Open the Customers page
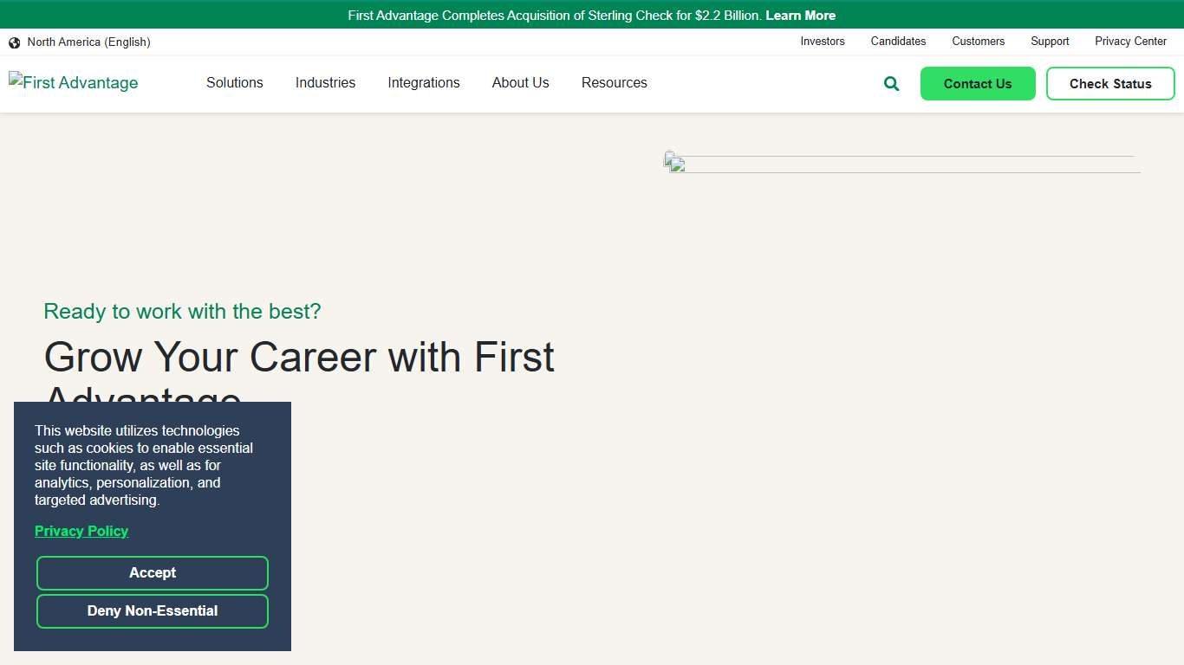 tap(978, 42)
